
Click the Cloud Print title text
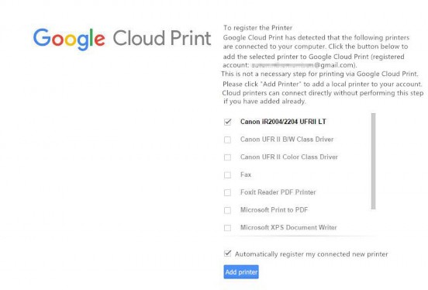(162, 38)
